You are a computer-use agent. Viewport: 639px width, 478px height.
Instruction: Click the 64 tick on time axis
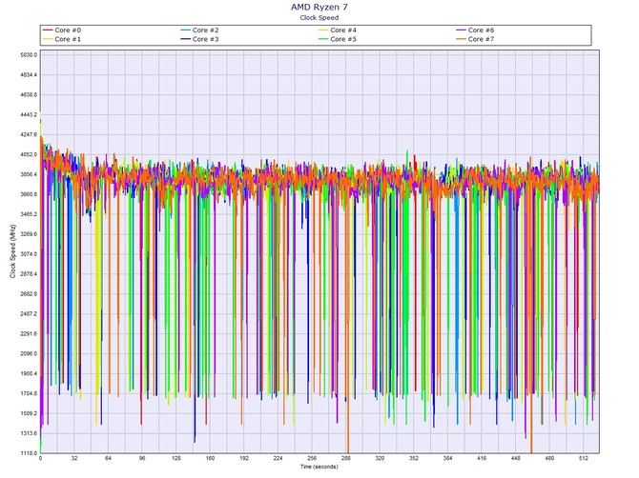coord(108,458)
